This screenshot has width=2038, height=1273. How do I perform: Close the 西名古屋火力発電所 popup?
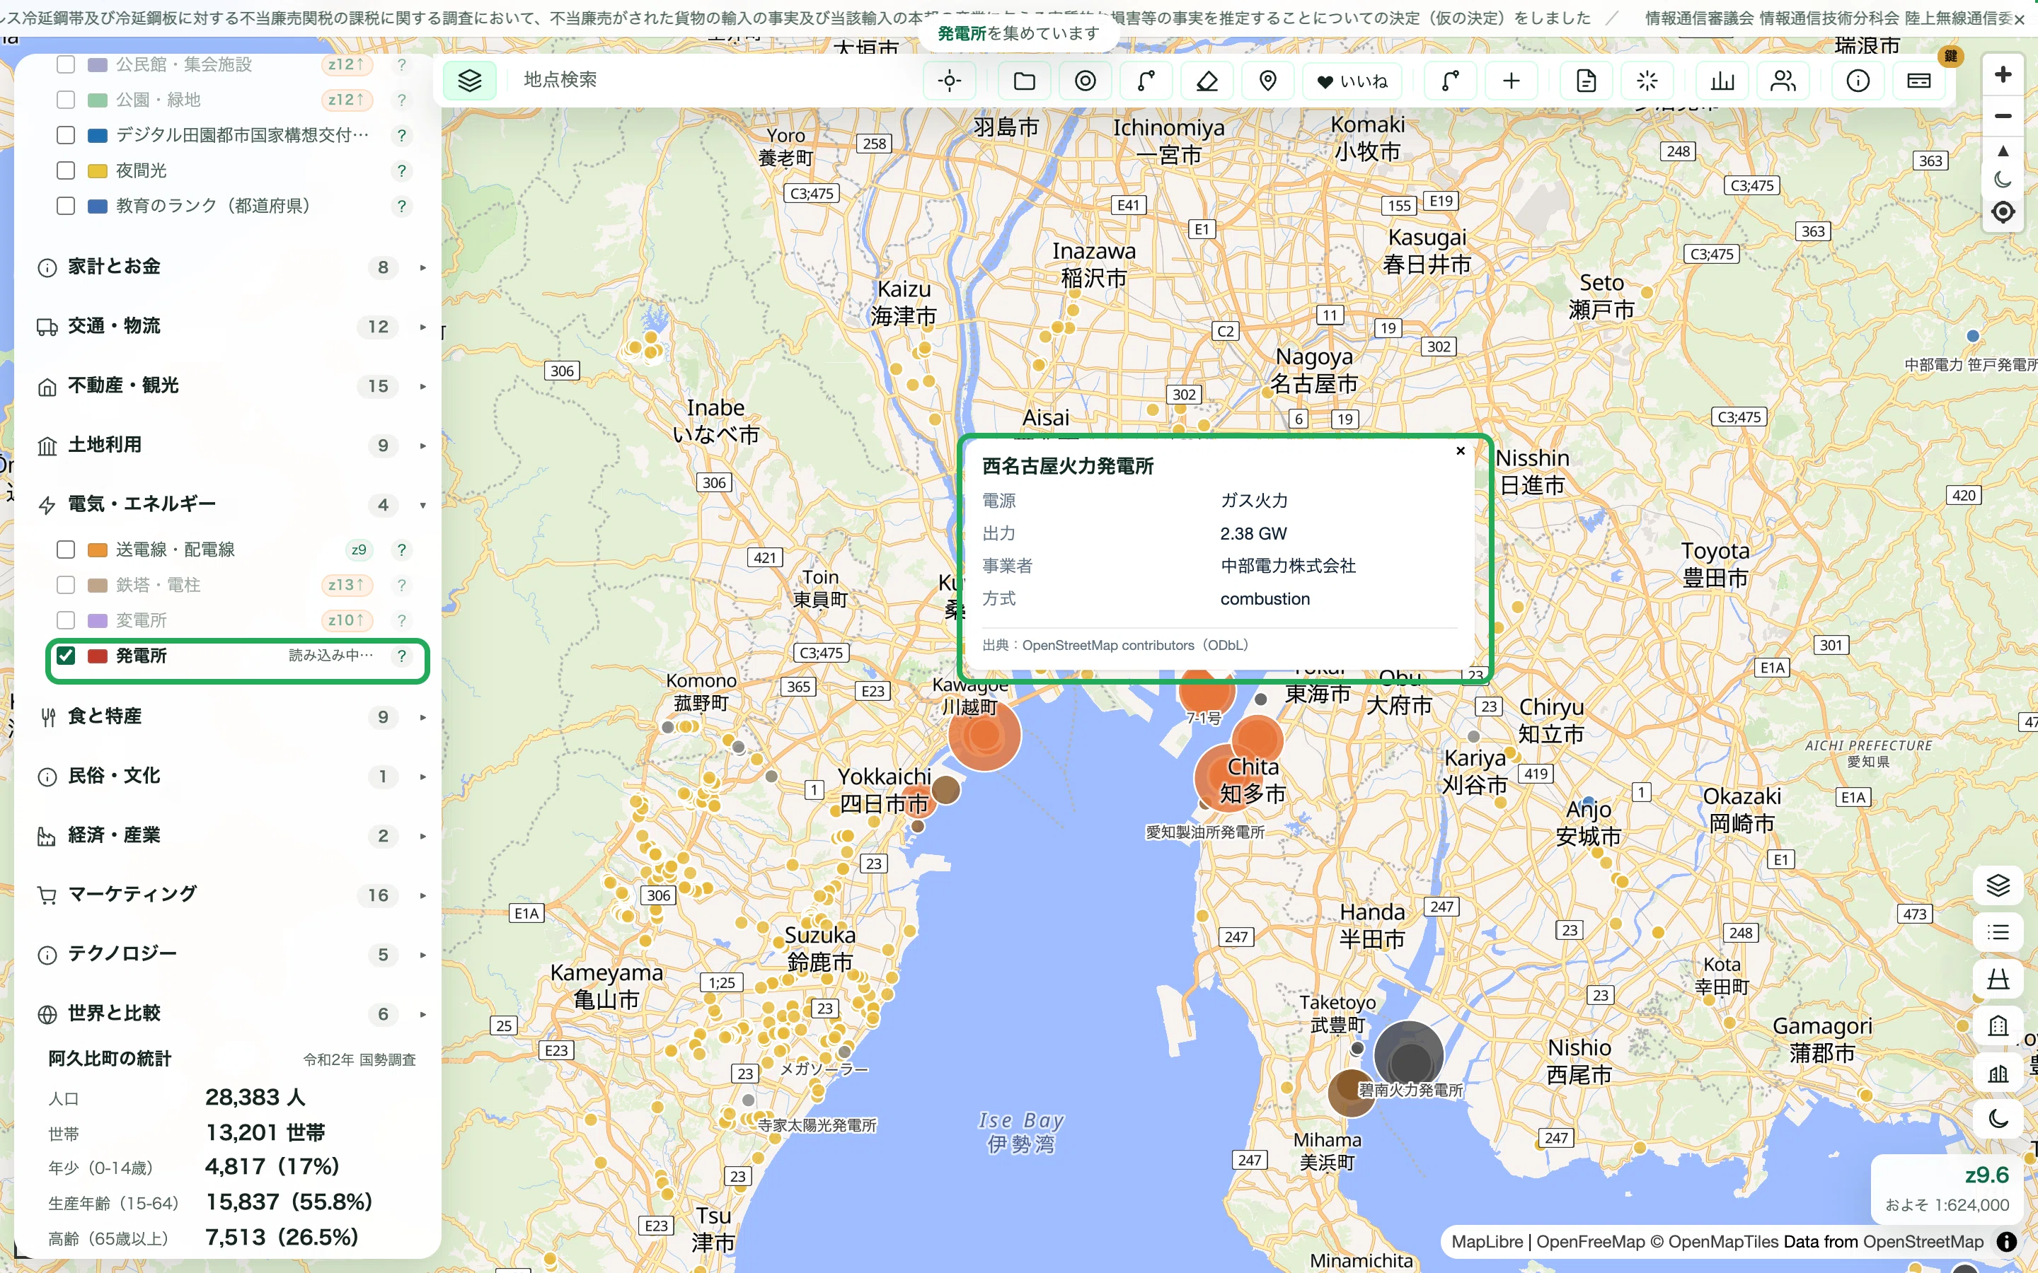point(1461,451)
